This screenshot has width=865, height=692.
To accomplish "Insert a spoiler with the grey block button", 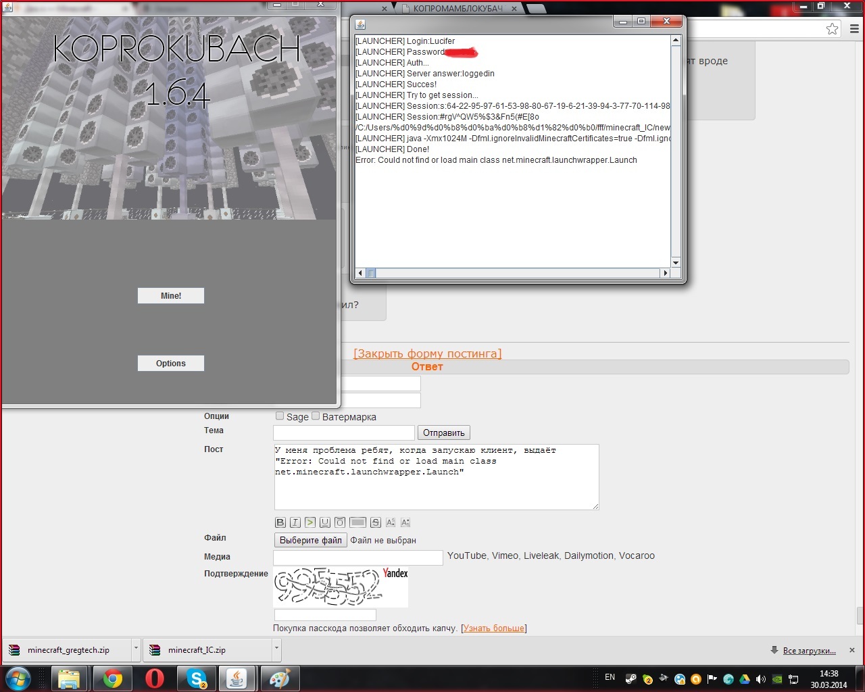I will (358, 522).
